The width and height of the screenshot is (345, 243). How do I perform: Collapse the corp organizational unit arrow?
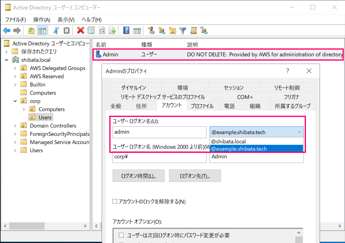15,101
